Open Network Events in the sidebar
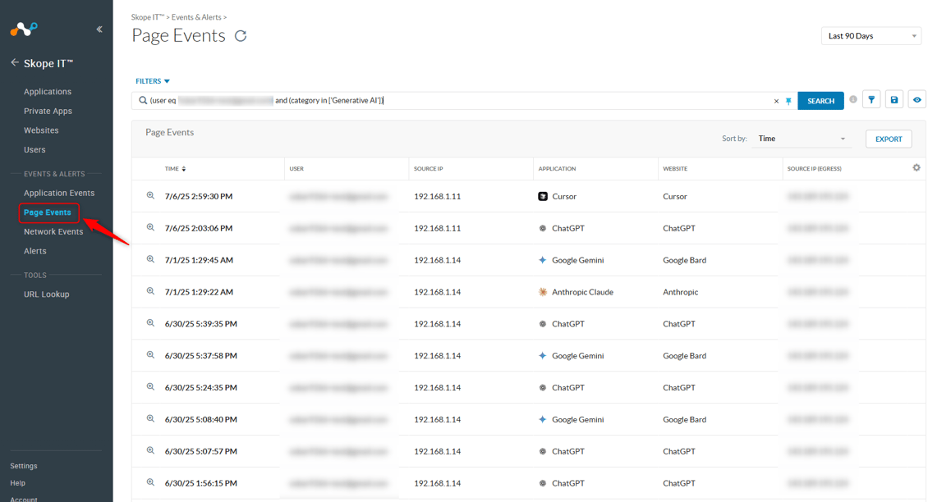Screen dimensions: 928x502 point(53,232)
